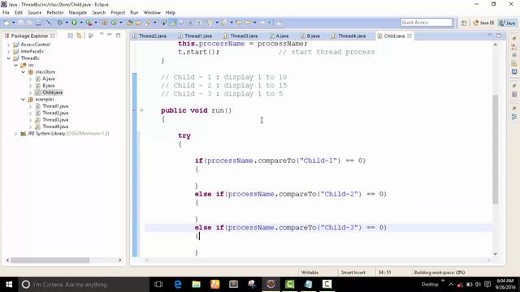Viewport: 520px width, 292px height.
Task: Toggle Link with Editor in Package Explorer
Action: coord(79,36)
